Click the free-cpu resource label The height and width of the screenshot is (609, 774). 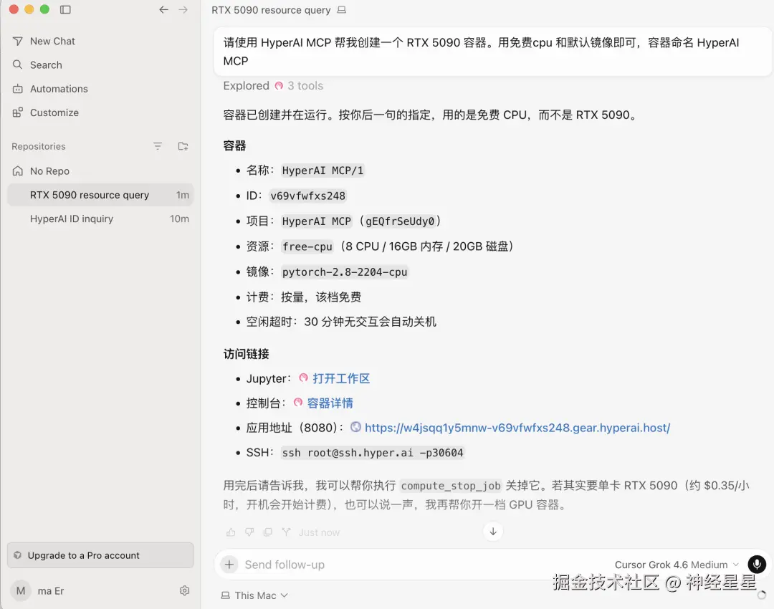point(307,246)
